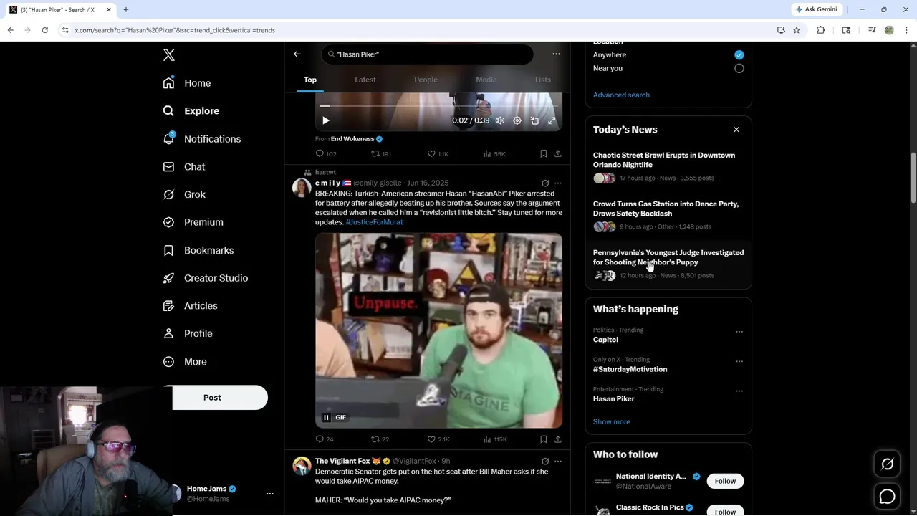917x516 pixels.
Task: Bookmark this page with browser star
Action: tap(797, 30)
